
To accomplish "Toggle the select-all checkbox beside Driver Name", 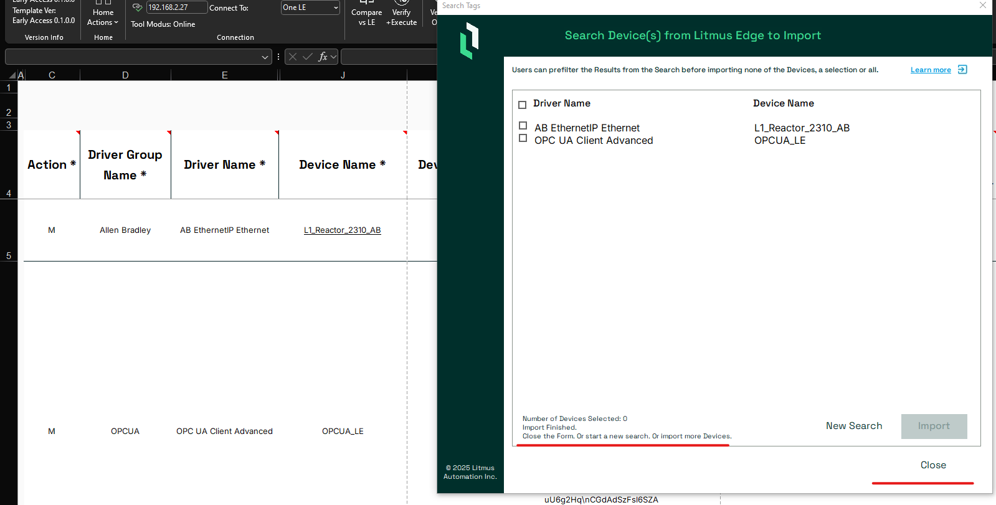I will click(x=522, y=105).
